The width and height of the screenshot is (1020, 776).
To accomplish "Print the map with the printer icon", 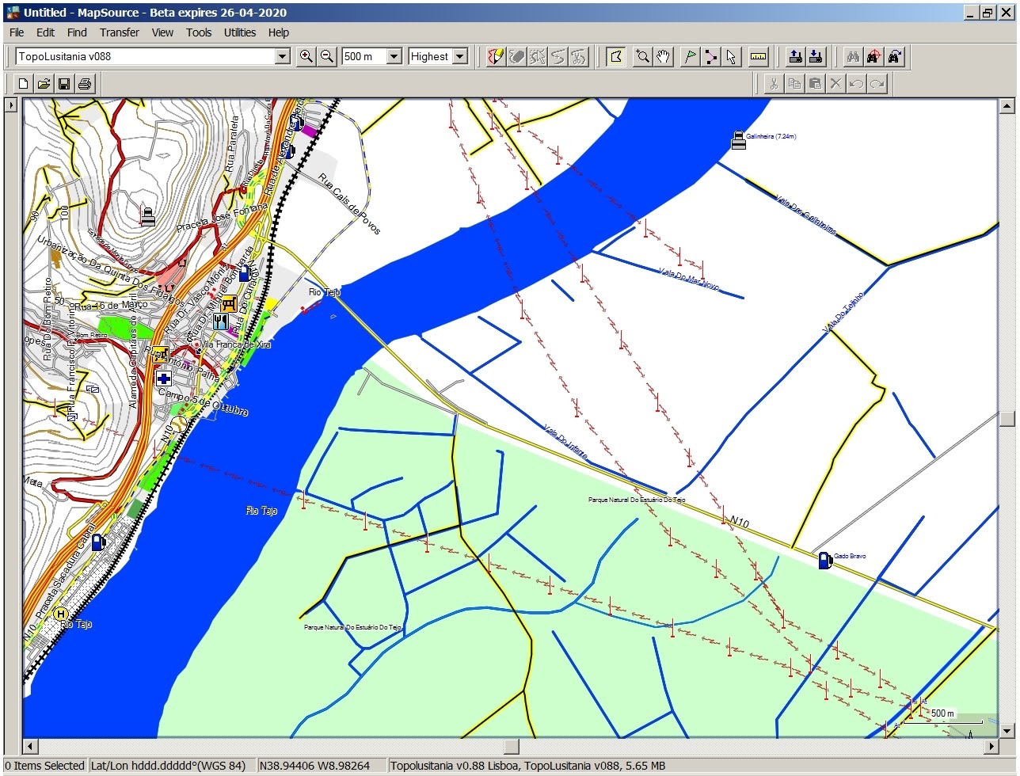I will click(86, 83).
